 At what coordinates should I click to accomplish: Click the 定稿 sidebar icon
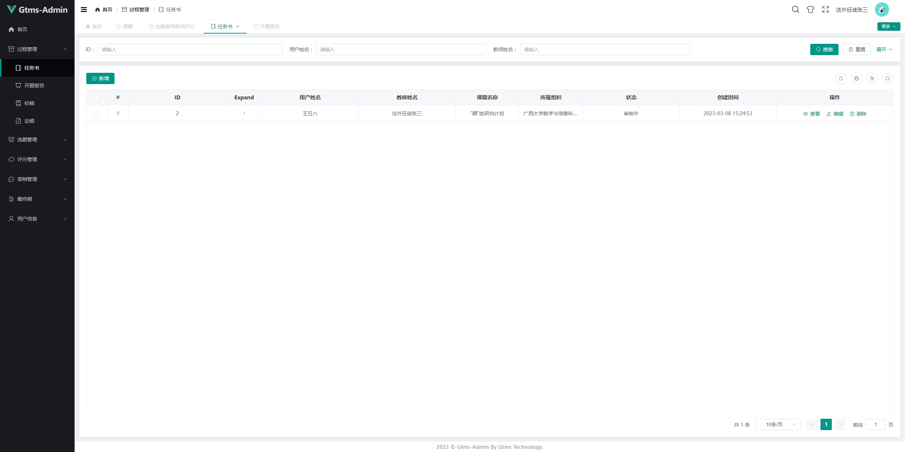coord(18,121)
